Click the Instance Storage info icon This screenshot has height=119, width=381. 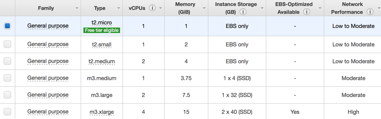point(243,12)
